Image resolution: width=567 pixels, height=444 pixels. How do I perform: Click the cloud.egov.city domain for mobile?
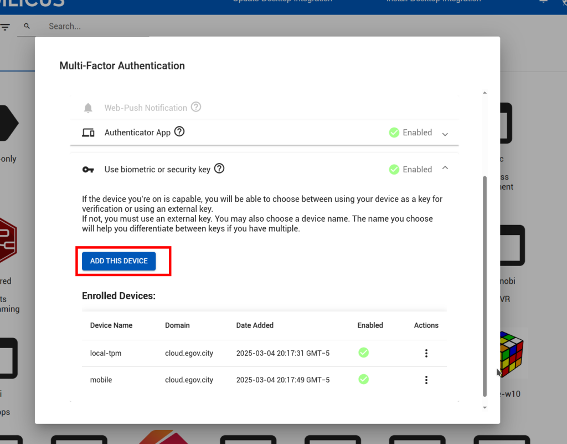point(189,380)
